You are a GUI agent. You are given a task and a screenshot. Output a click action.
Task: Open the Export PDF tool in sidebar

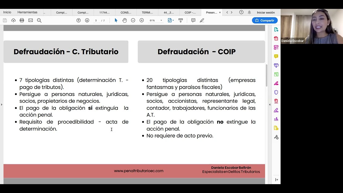click(x=276, y=29)
